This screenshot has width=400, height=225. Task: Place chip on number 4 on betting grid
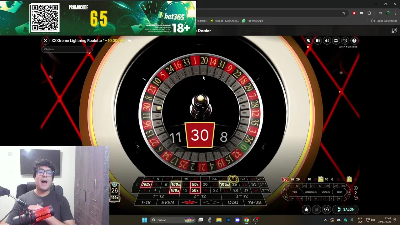point(155,190)
